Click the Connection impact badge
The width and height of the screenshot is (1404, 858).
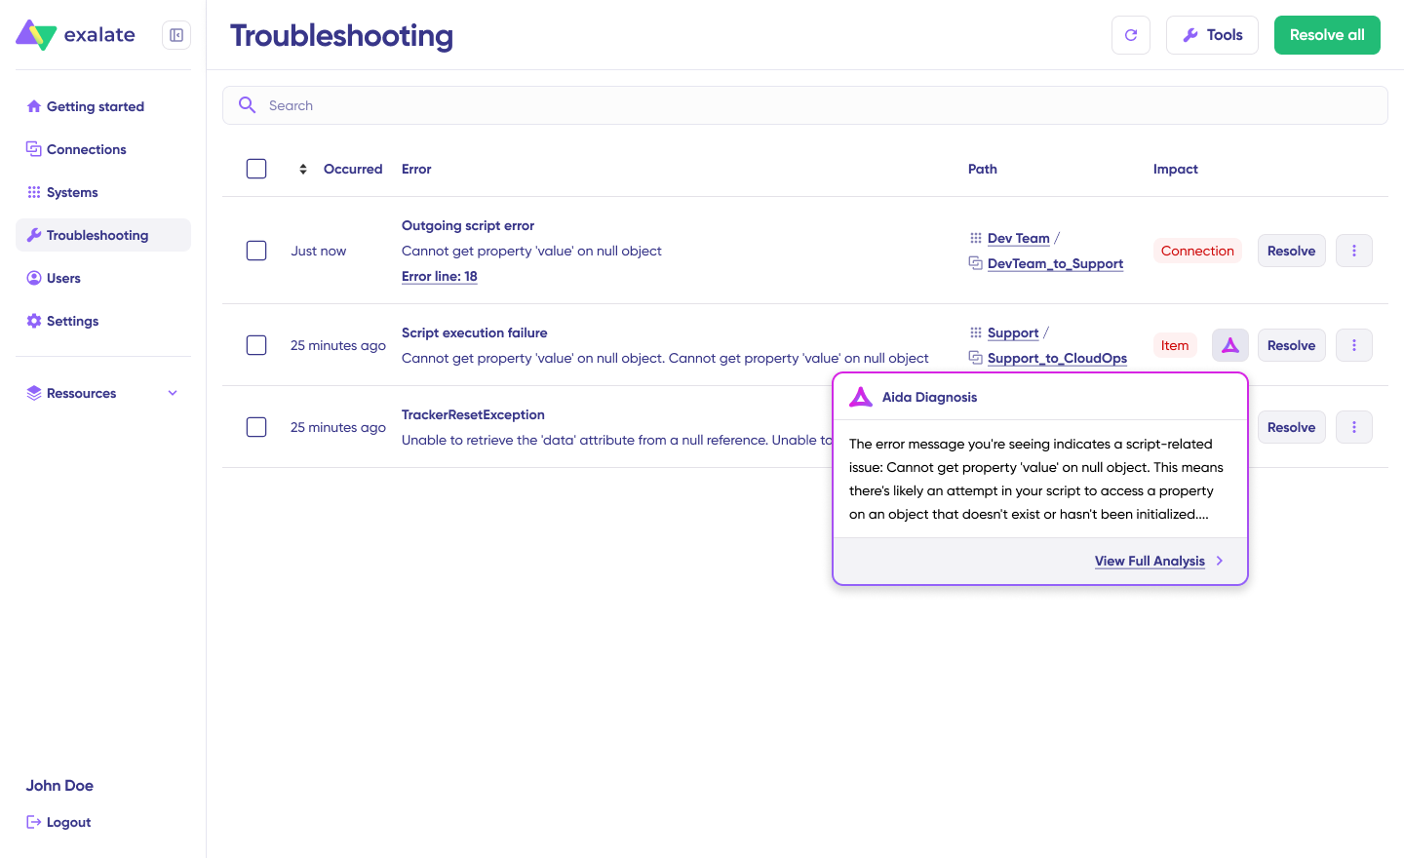(1197, 251)
